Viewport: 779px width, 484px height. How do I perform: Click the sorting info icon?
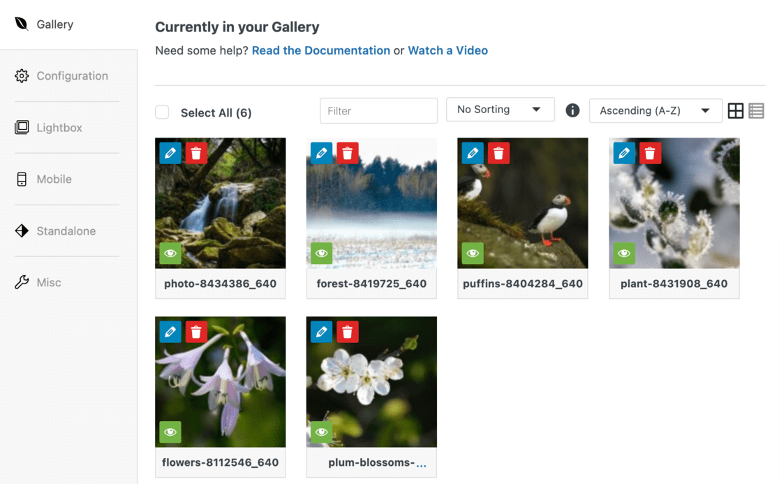572,110
